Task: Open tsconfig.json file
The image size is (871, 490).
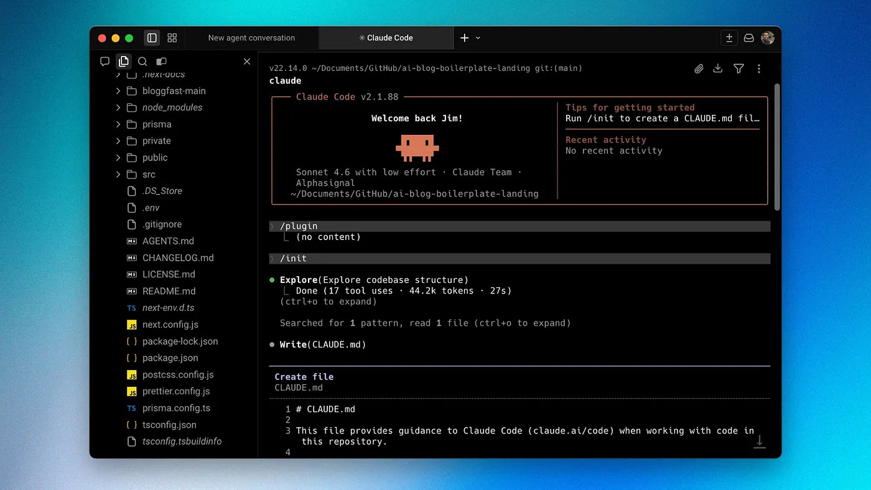Action: 169,425
